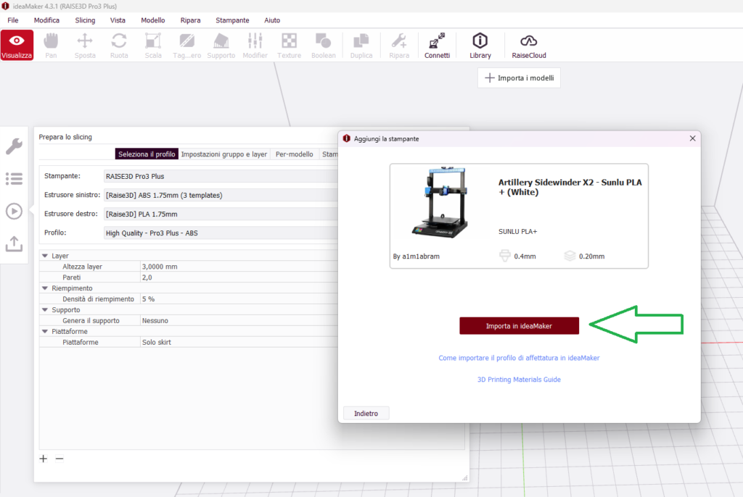Viewport: 743px width, 497px height.
Task: Open RaiseCloud from the toolbar
Action: point(529,45)
